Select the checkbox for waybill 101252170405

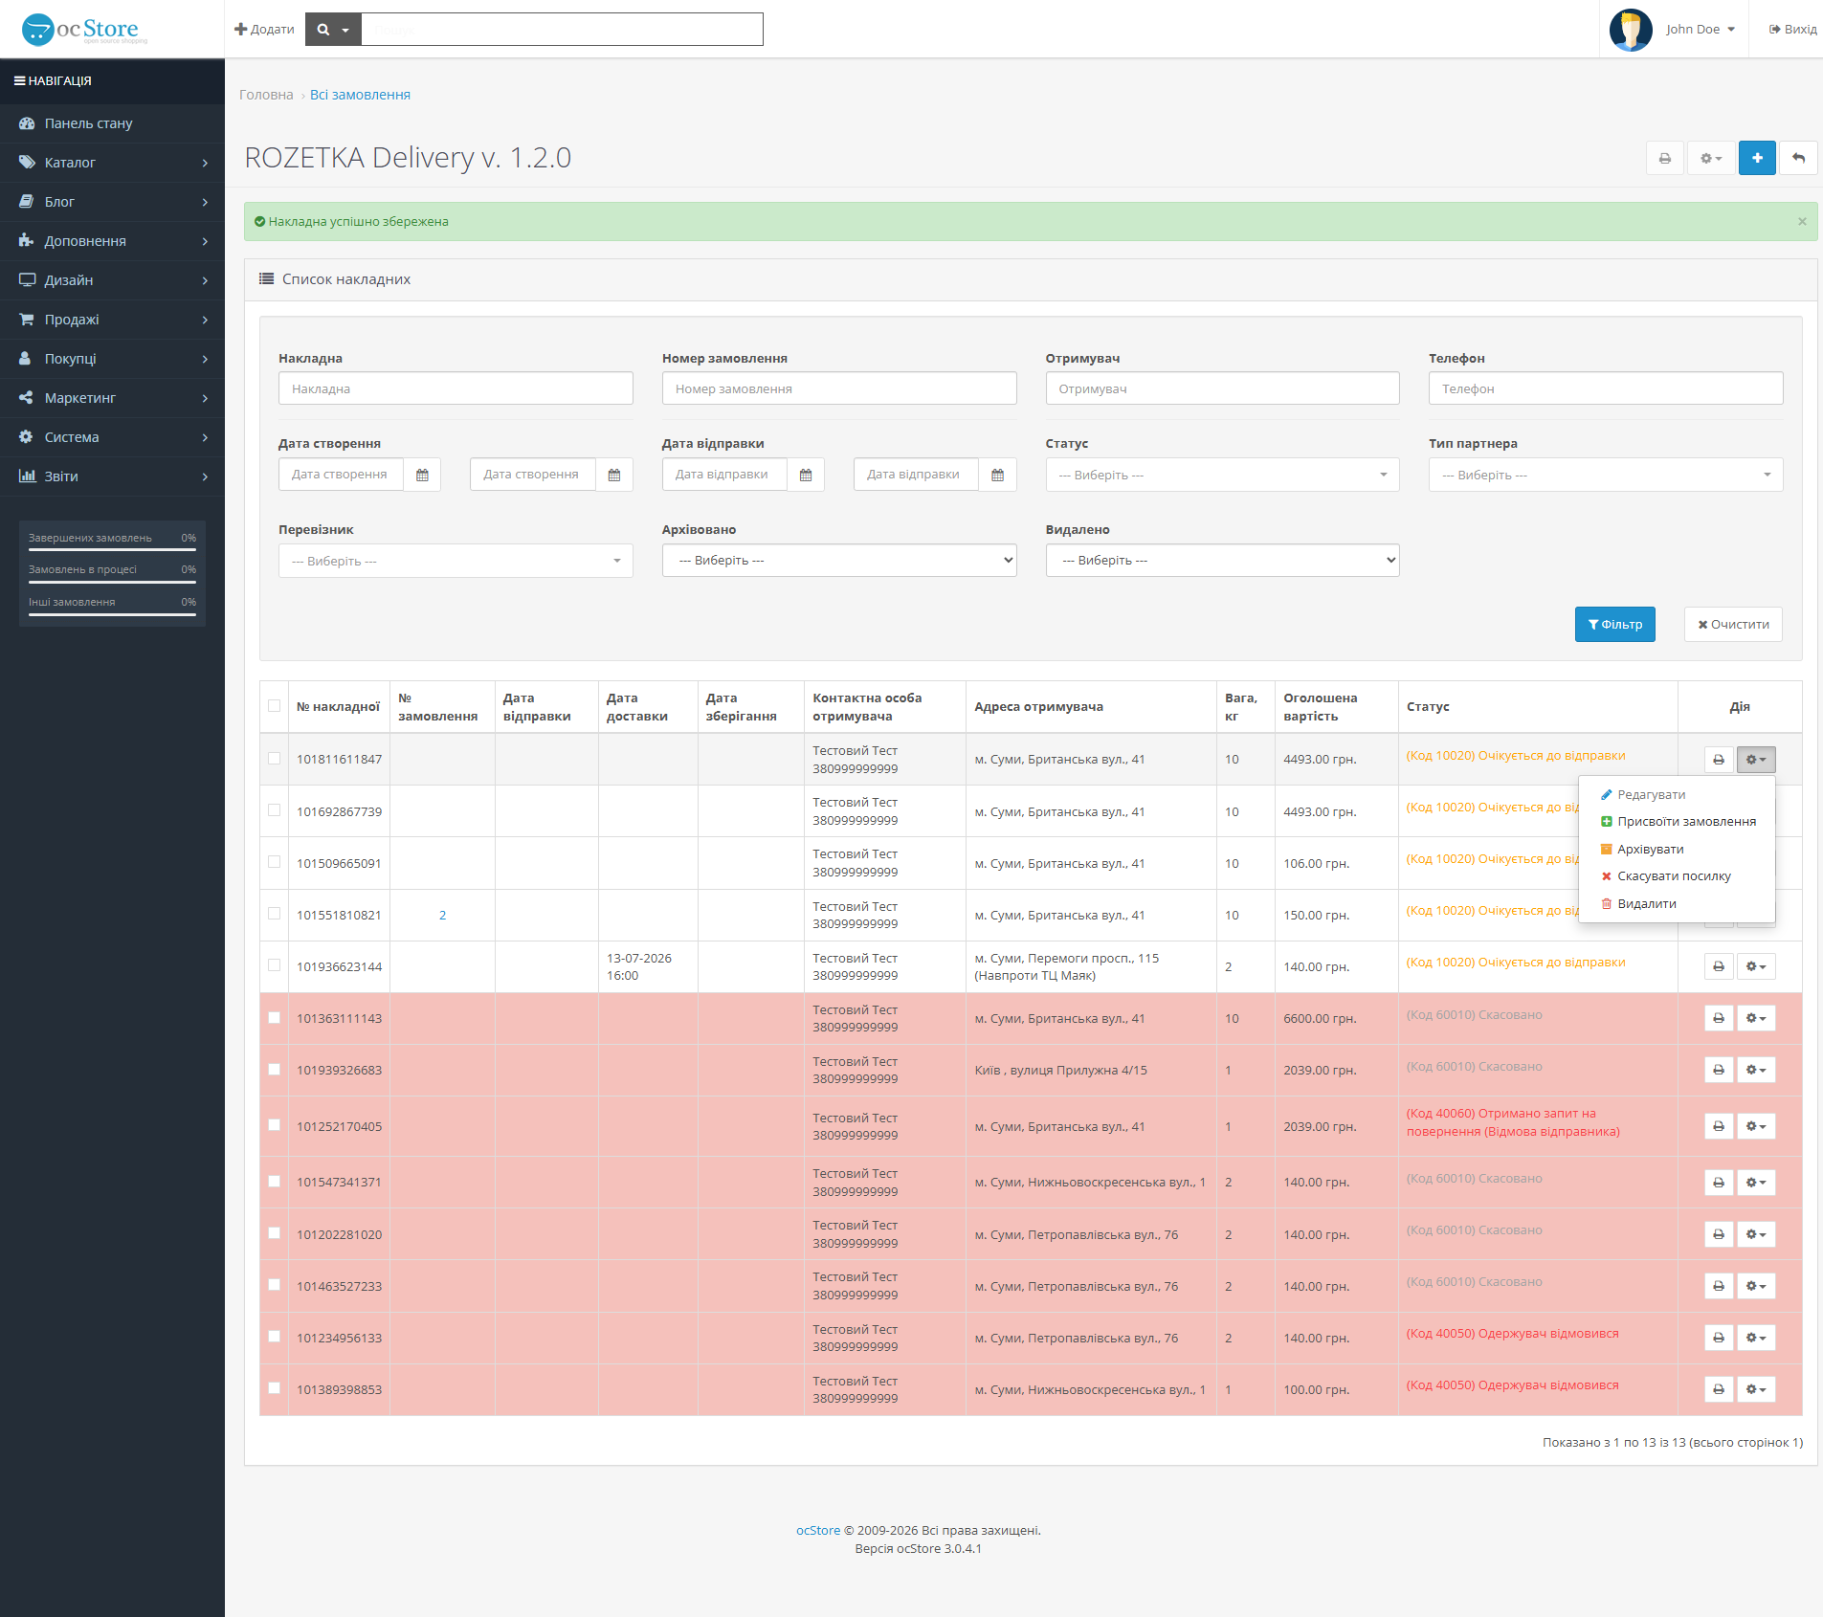275,1125
